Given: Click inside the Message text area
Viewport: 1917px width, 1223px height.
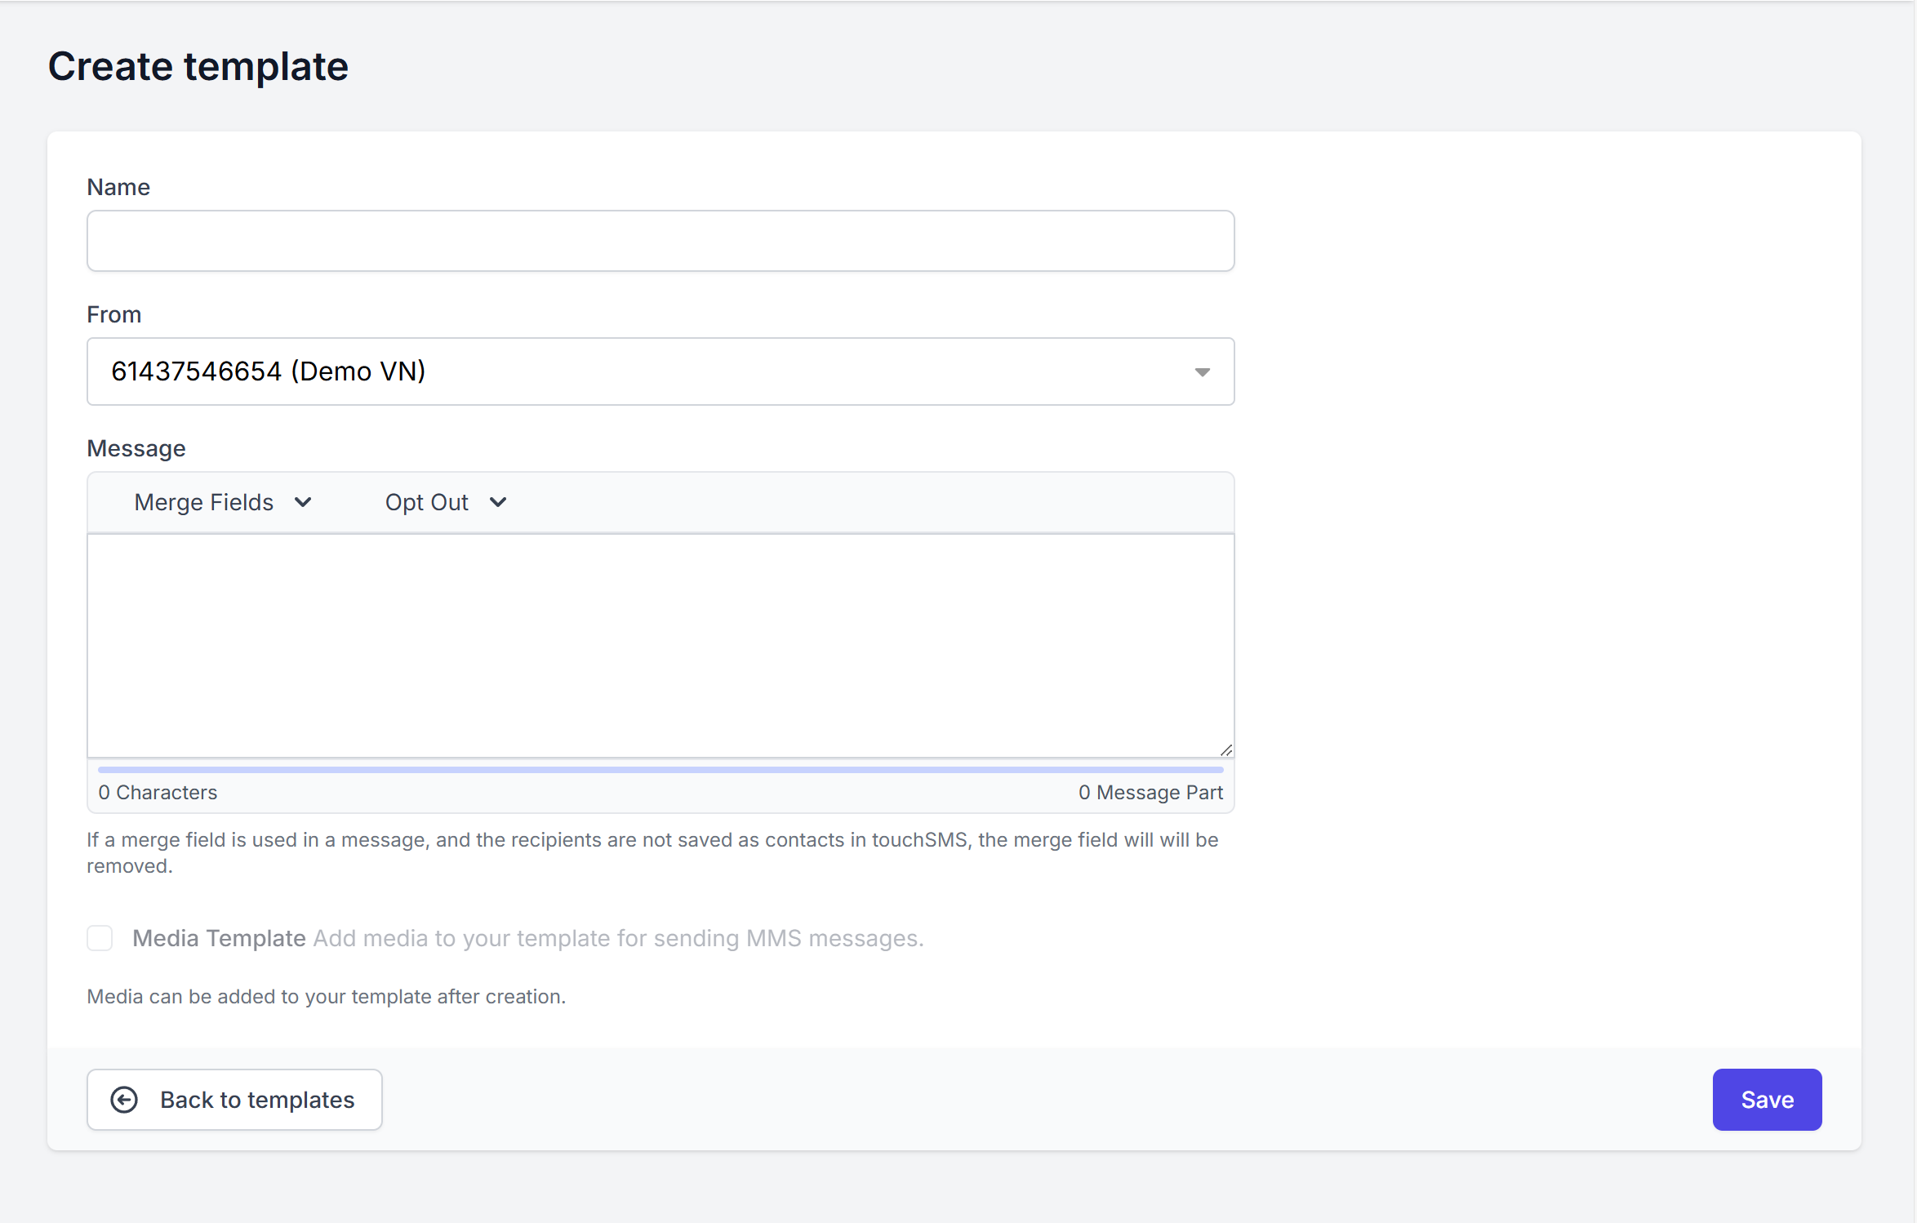Looking at the screenshot, I should [660, 645].
